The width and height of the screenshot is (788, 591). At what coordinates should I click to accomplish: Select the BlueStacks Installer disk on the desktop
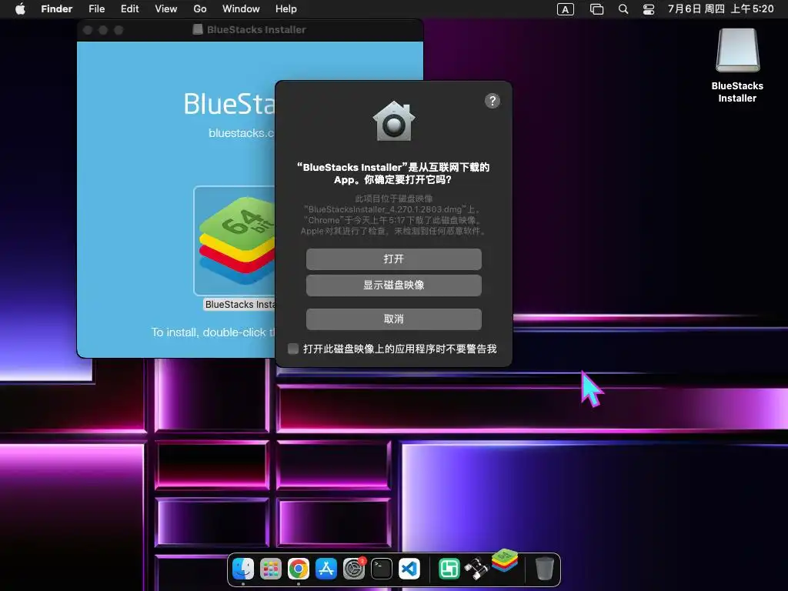tap(737, 50)
